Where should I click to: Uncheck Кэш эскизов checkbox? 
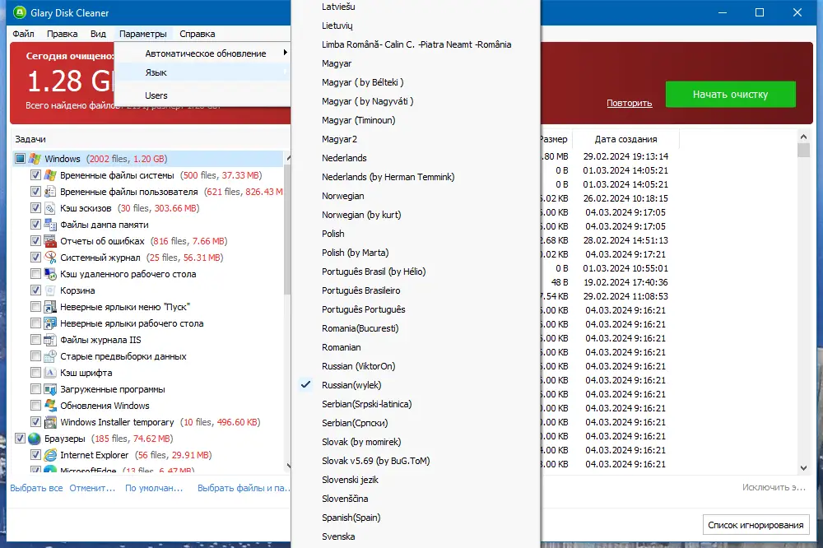(35, 208)
